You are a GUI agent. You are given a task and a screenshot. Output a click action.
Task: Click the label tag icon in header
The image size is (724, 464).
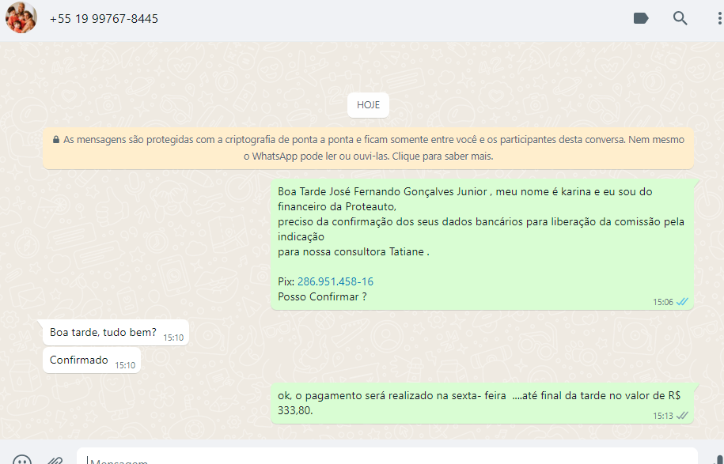(x=641, y=18)
